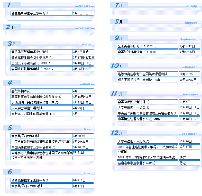The height and width of the screenshot is (196, 202).
Task: Select 高职单招考试 exam entry
Action: click(x=41, y=91)
